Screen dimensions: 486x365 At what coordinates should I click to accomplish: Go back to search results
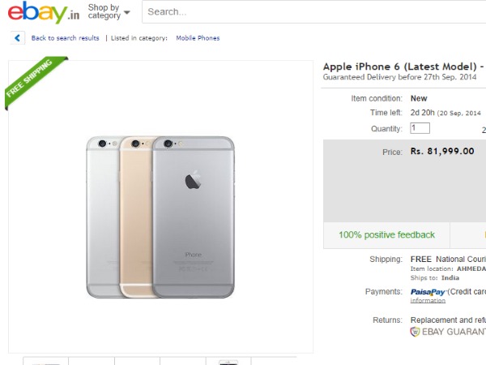[x=65, y=38]
